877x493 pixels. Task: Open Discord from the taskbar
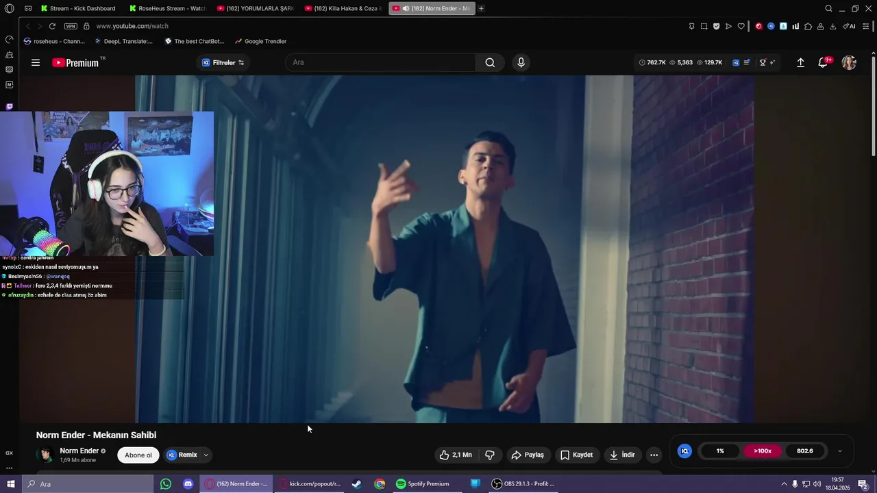pos(188,484)
